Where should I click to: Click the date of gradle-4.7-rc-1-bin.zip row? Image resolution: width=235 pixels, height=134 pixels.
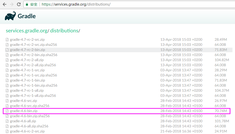(x=181, y=80)
